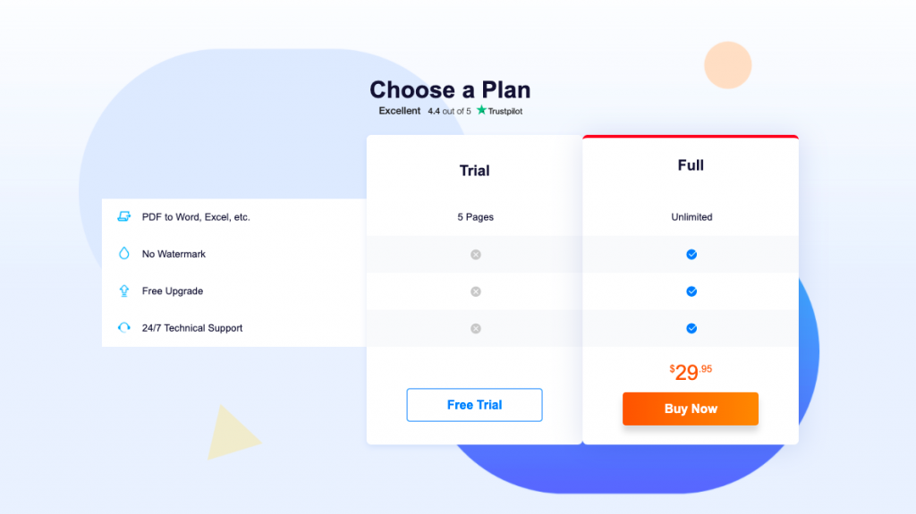Image resolution: width=916 pixels, height=514 pixels.
Task: Click Full plan's No Watermark checkmark
Action: (691, 254)
